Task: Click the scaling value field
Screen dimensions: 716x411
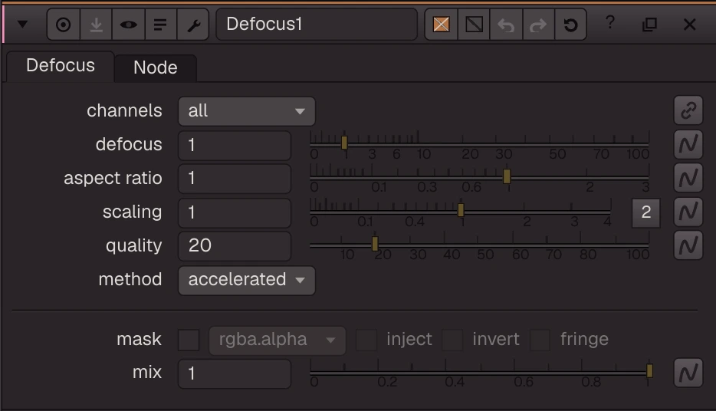Action: coord(235,213)
